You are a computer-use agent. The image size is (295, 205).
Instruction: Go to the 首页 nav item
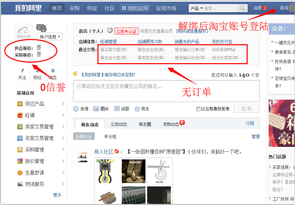[x=57, y=8]
